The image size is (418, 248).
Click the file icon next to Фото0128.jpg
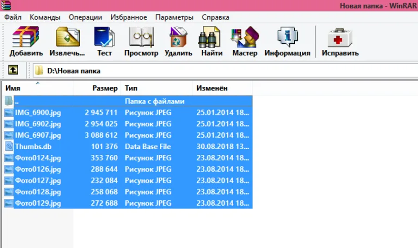pos(9,192)
